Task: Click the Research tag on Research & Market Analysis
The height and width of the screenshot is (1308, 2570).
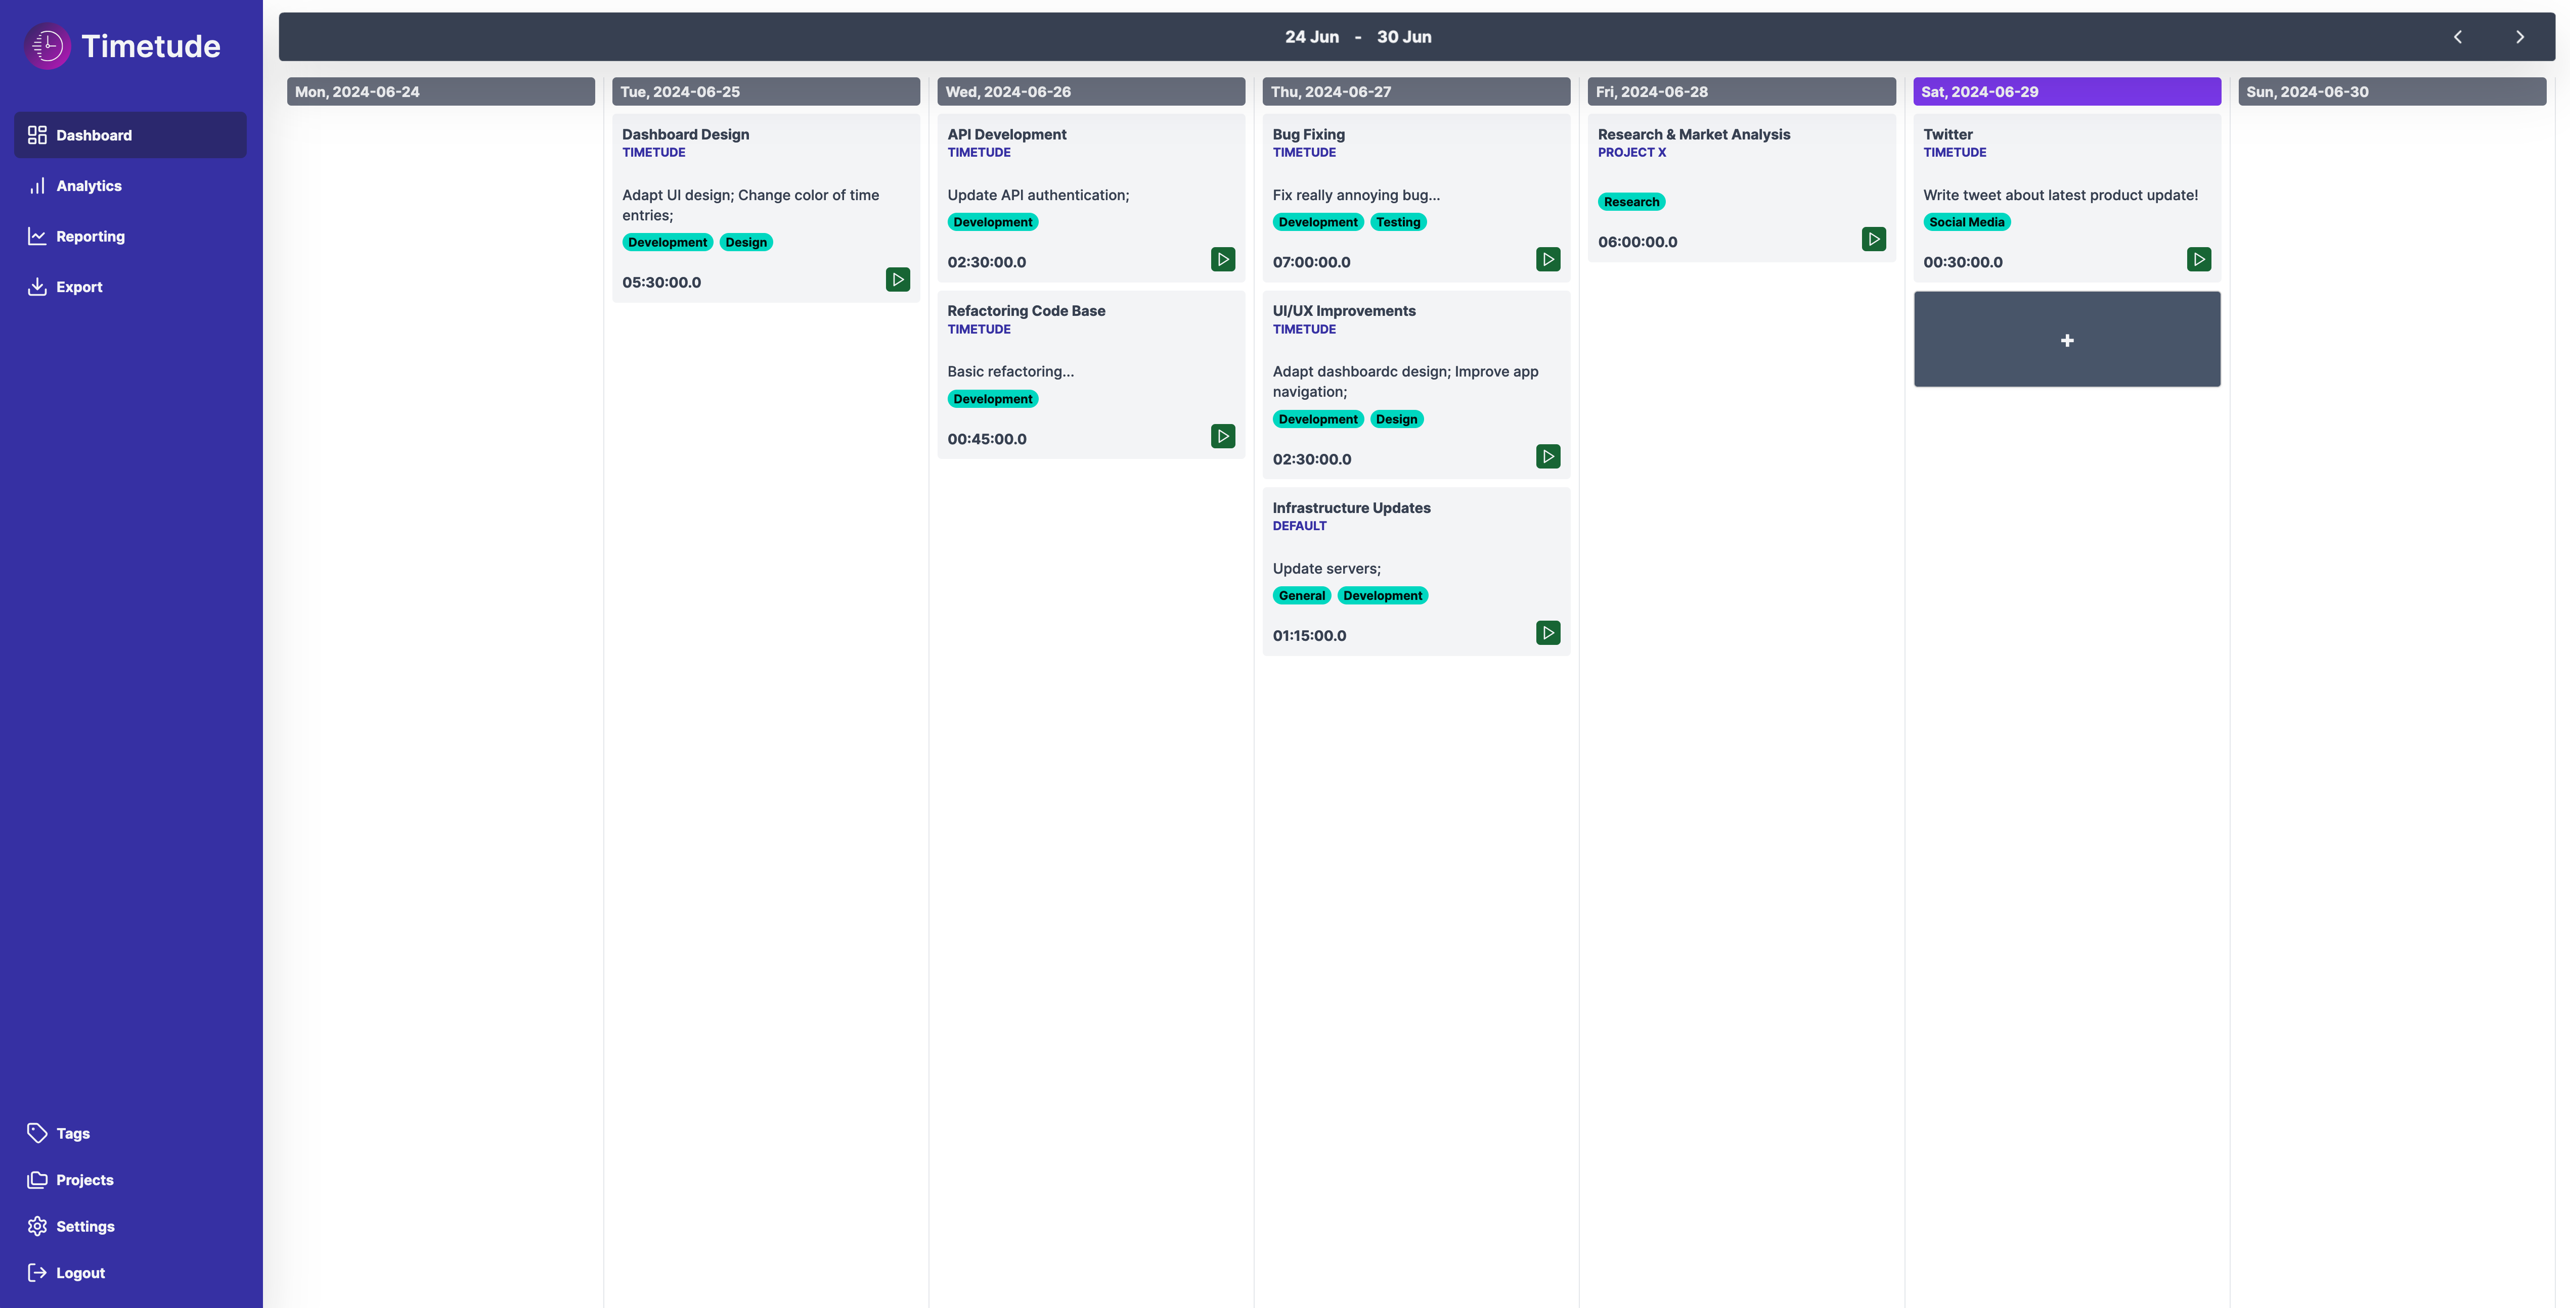Action: (1630, 202)
